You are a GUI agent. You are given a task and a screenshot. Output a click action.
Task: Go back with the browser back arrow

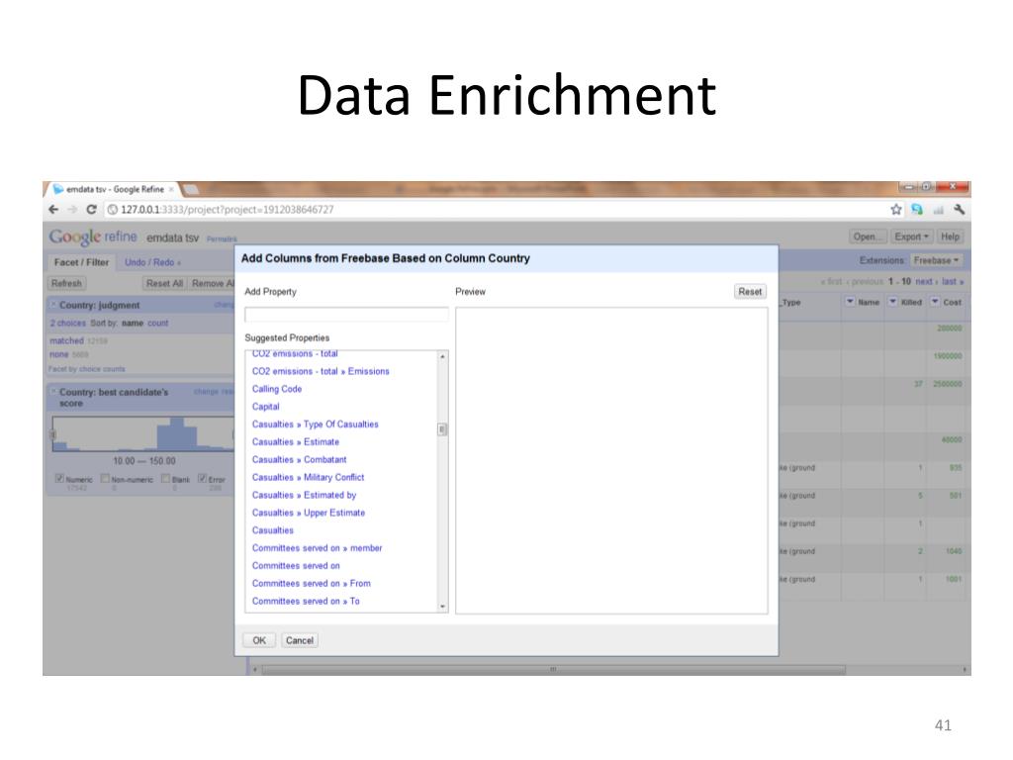coord(53,210)
